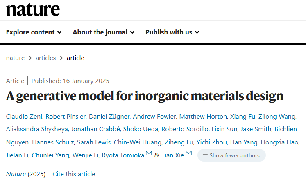Expand the Publish with us menu

[172, 32]
